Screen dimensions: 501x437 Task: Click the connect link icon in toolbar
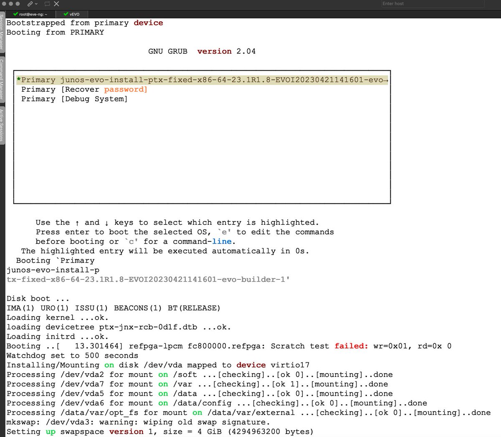[30, 4]
